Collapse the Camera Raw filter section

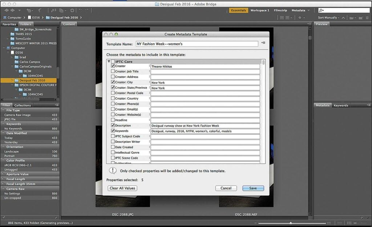[3, 189]
